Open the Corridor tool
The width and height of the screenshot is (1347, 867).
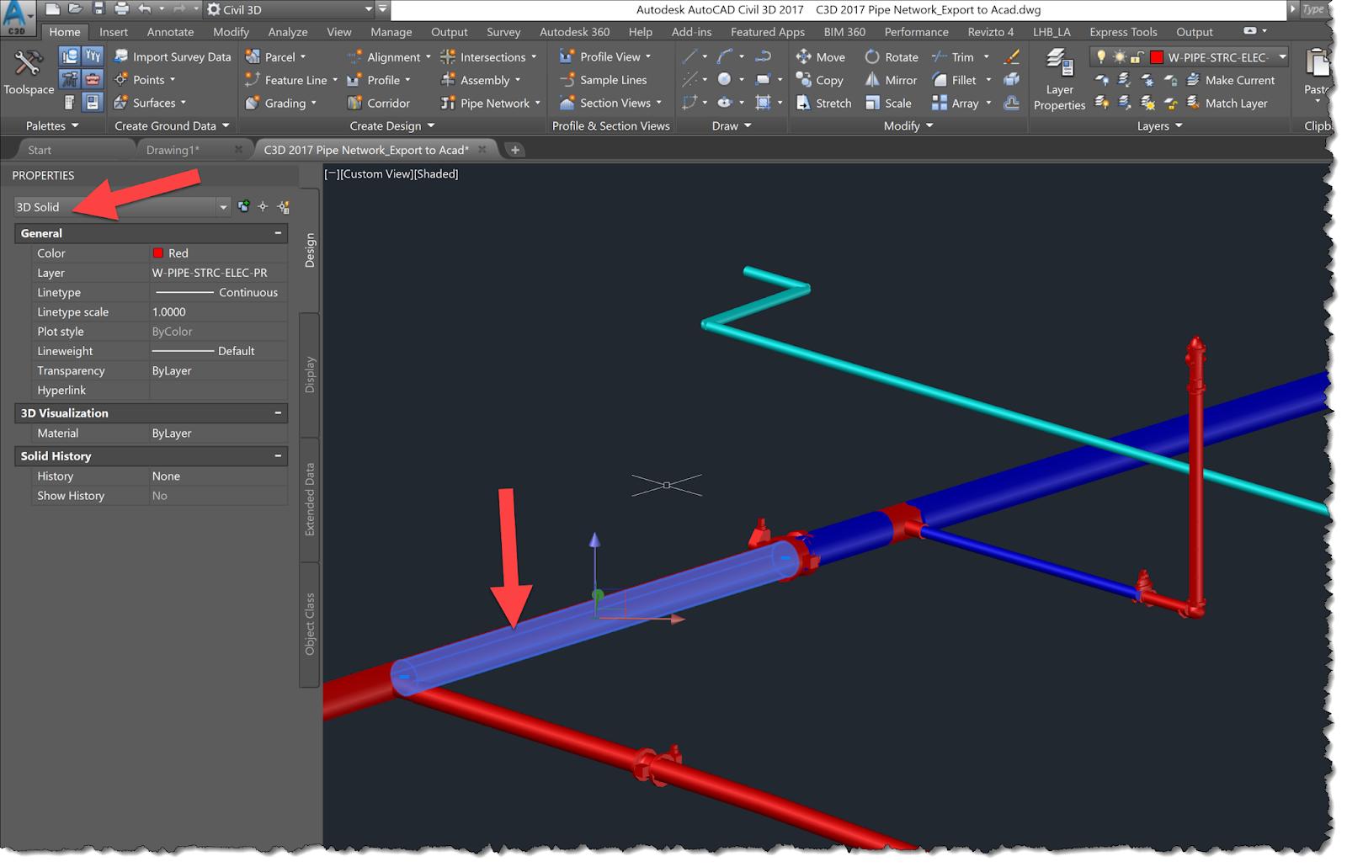[379, 103]
